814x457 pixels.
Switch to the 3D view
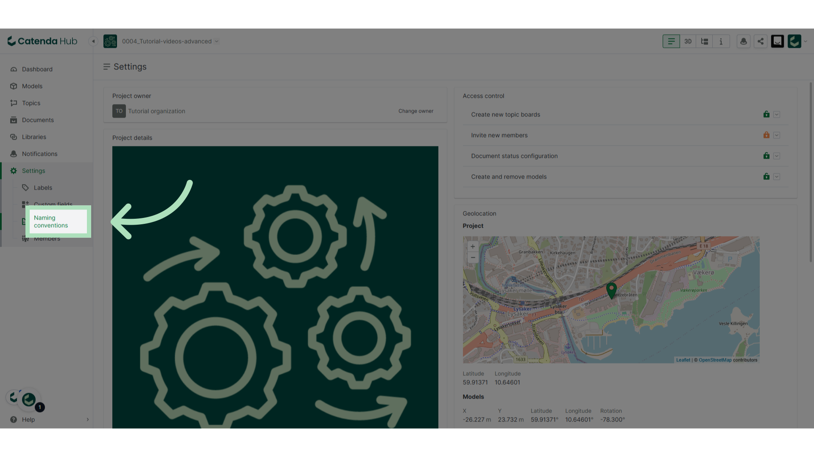click(x=688, y=41)
